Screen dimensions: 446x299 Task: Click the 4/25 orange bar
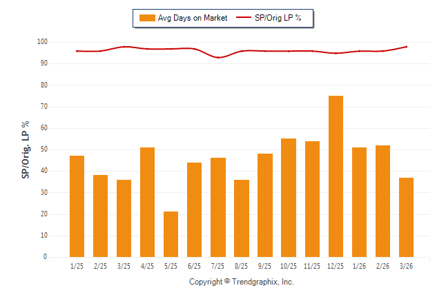point(147,202)
